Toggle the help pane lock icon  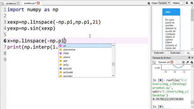pyautogui.click(x=187, y=3)
